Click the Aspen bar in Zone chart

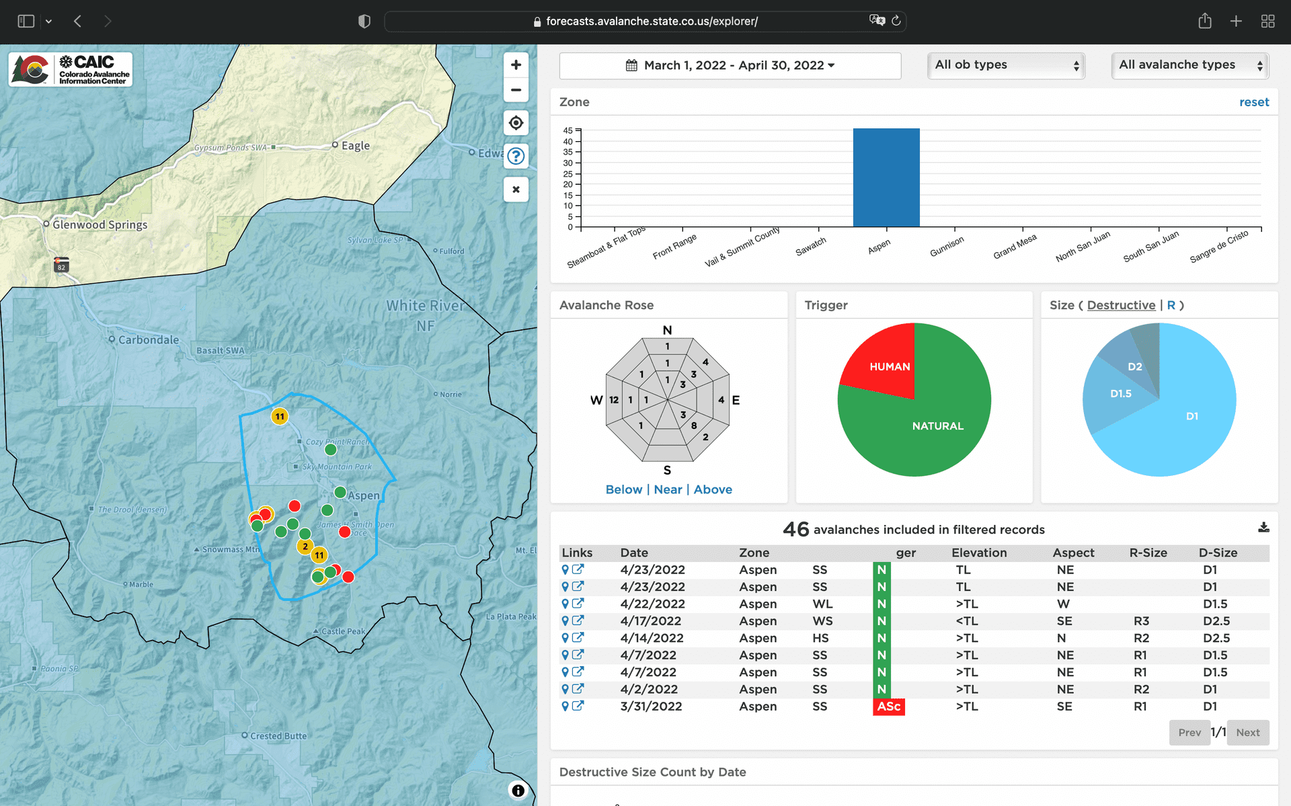(x=886, y=177)
